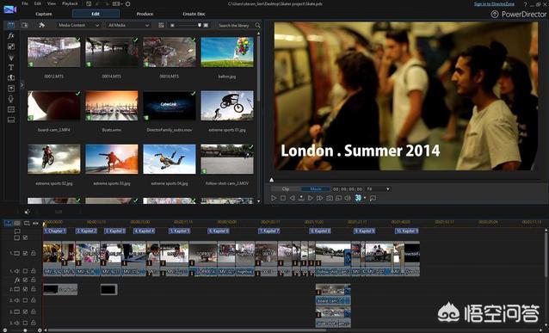Select the 1. Chapter 1 marker

tap(55, 231)
